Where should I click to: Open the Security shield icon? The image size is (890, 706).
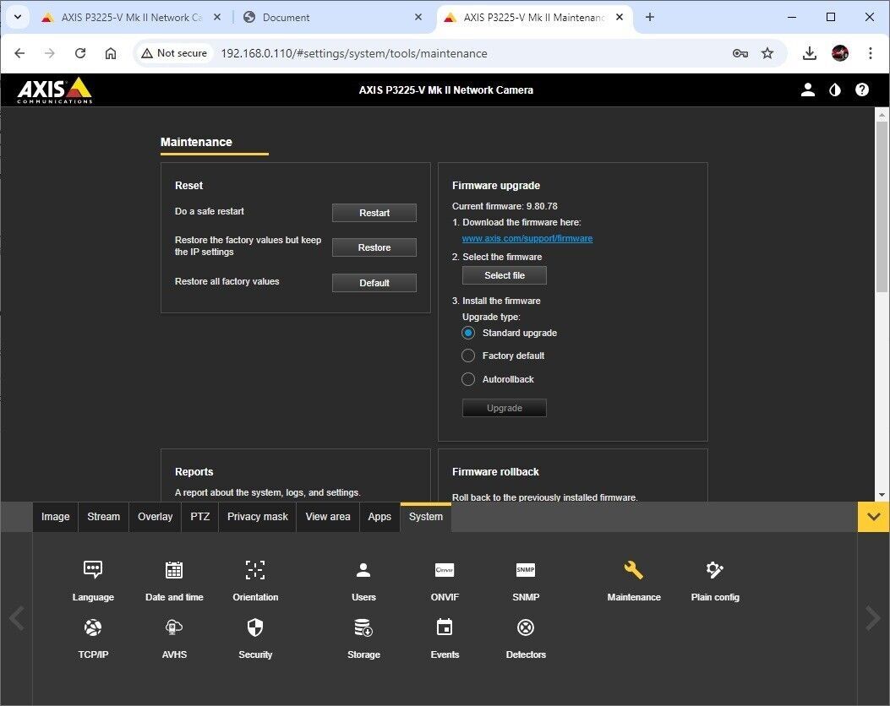(x=255, y=627)
